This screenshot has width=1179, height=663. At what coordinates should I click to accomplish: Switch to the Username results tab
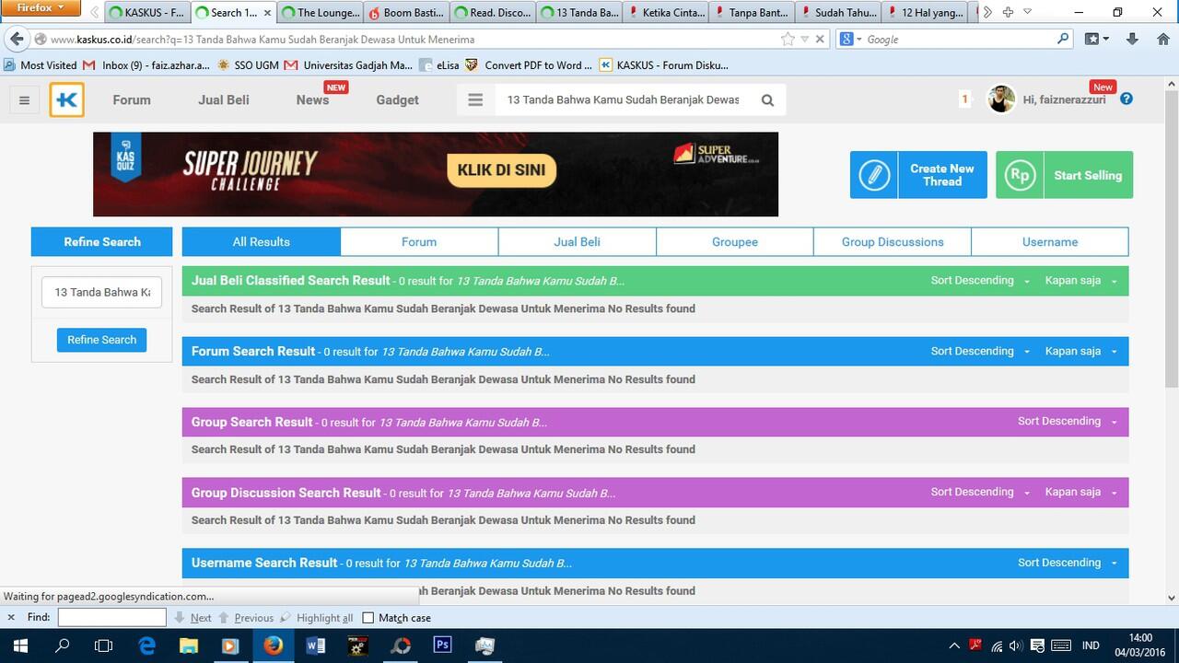click(x=1050, y=242)
